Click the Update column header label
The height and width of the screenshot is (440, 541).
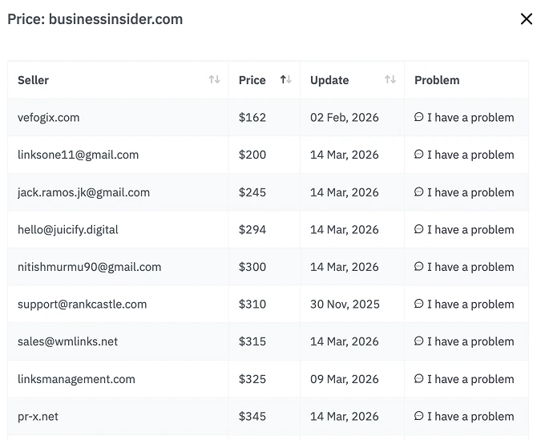click(329, 80)
